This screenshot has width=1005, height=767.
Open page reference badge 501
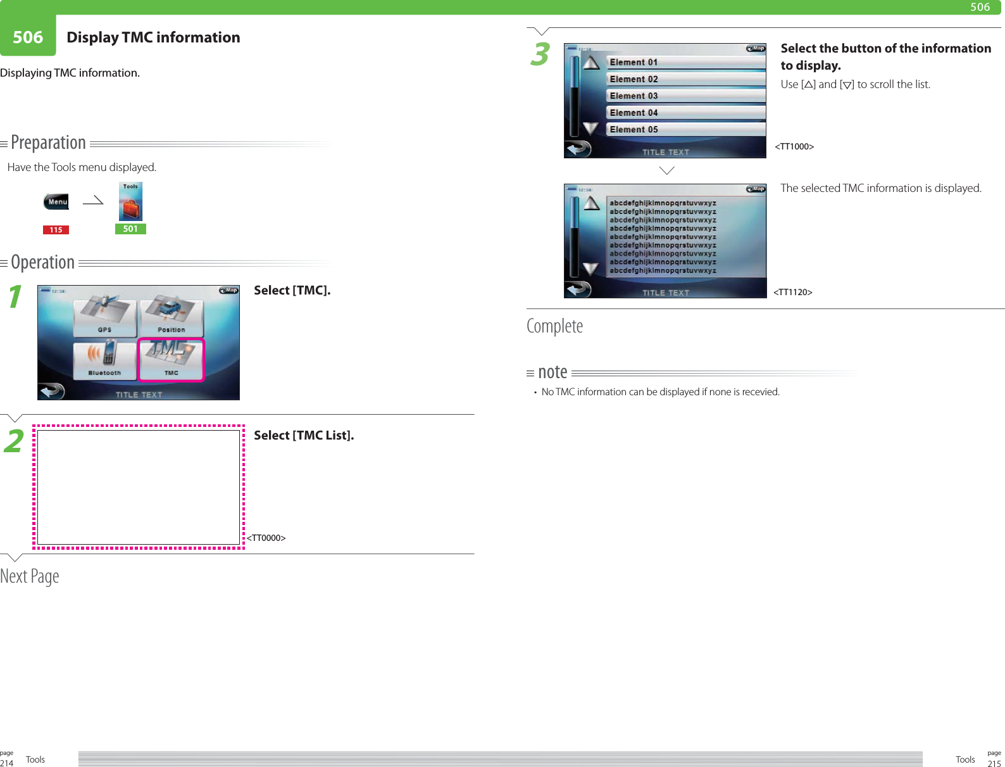click(130, 229)
